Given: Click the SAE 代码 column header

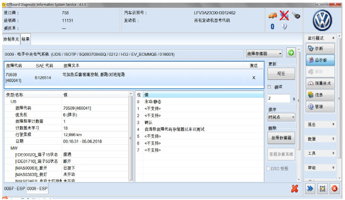Looking at the screenshot, I should (x=44, y=65).
